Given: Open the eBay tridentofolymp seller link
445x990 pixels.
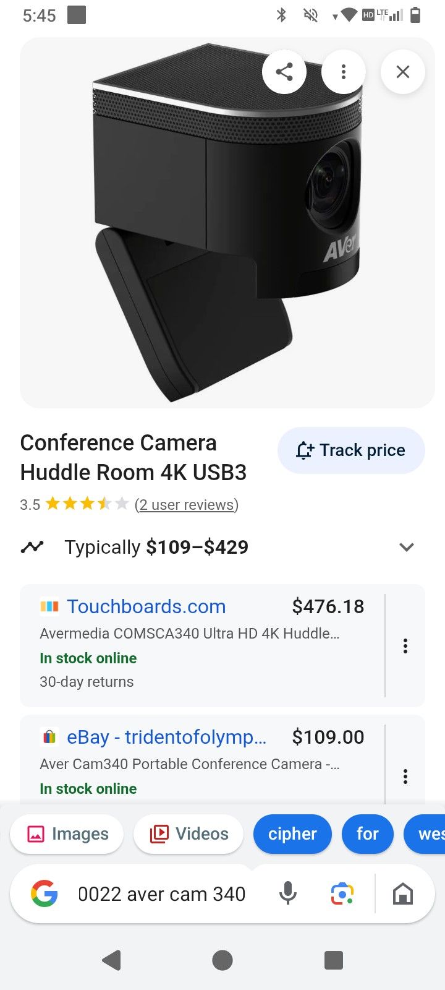Looking at the screenshot, I should click(x=167, y=737).
